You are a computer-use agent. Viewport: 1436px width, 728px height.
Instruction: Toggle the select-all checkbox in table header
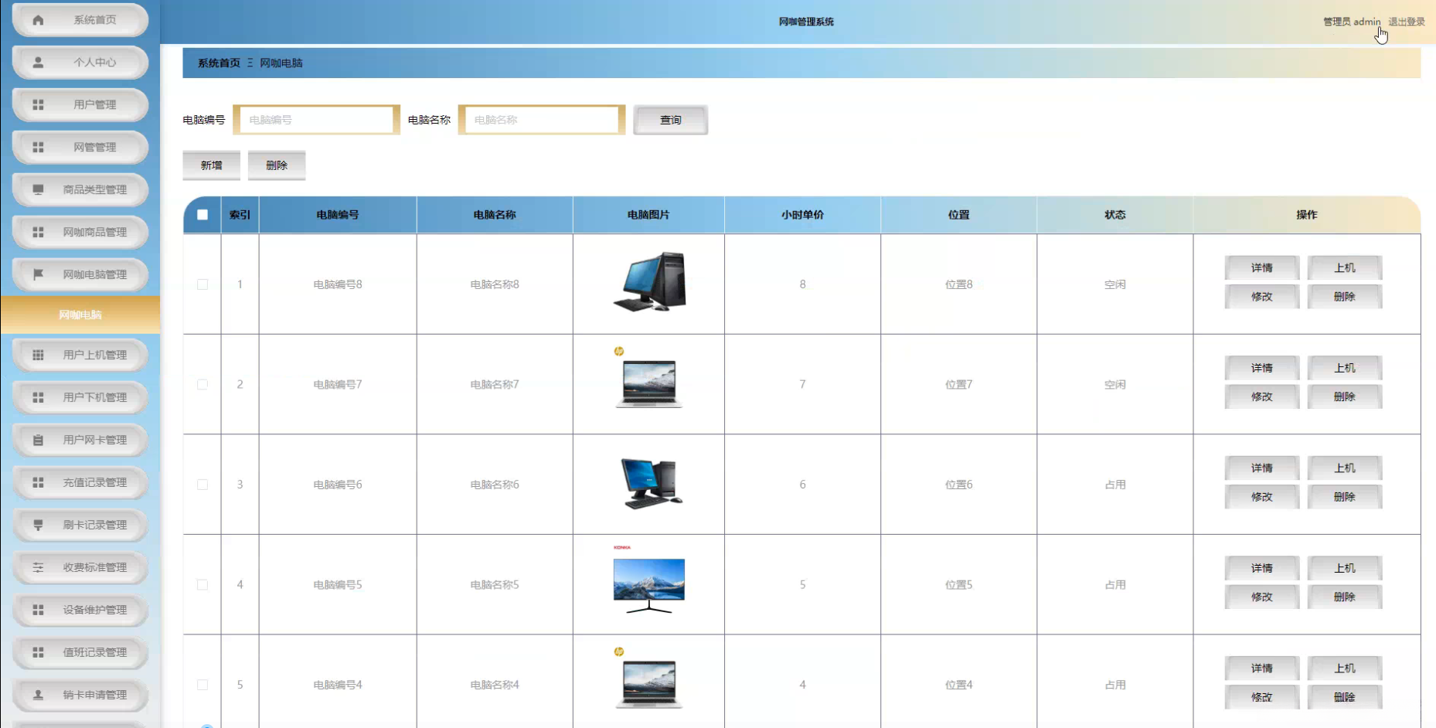pyautogui.click(x=202, y=215)
